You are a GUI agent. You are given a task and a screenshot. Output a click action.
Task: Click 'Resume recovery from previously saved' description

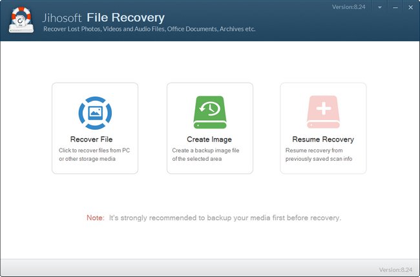(x=319, y=154)
